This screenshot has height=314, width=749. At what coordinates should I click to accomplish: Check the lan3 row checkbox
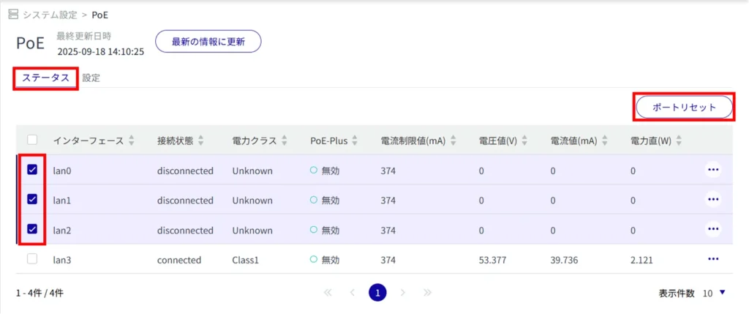tap(32, 259)
